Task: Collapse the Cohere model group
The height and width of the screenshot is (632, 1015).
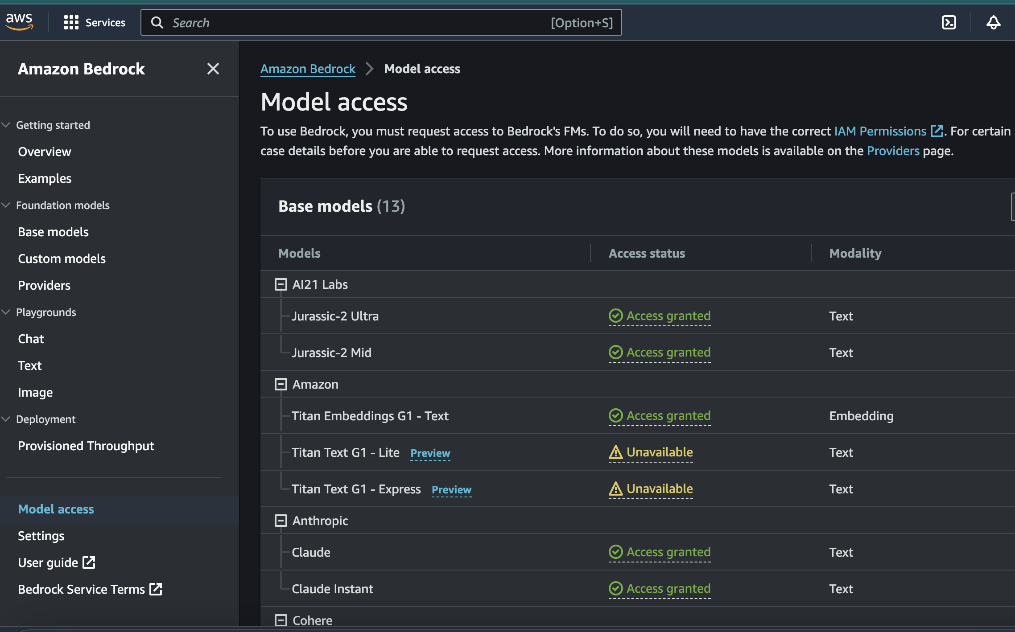Action: click(x=281, y=620)
